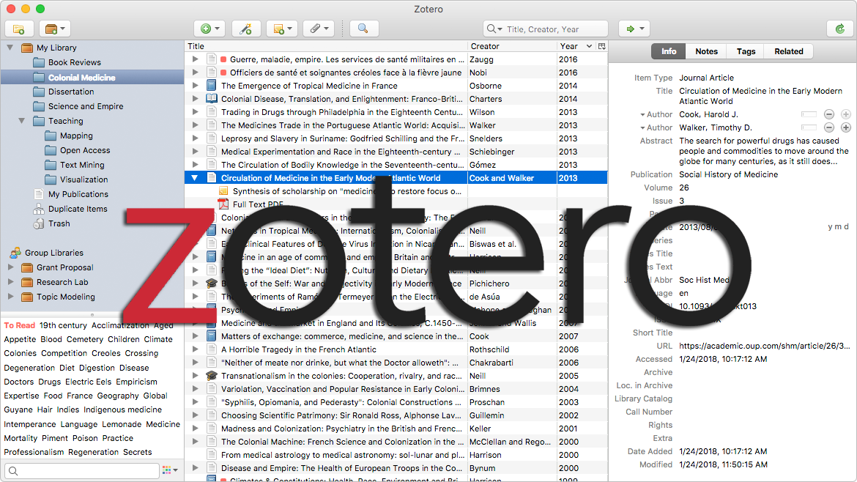Switch to the Info tab
Image resolution: width=857 pixels, height=482 pixels.
point(669,51)
